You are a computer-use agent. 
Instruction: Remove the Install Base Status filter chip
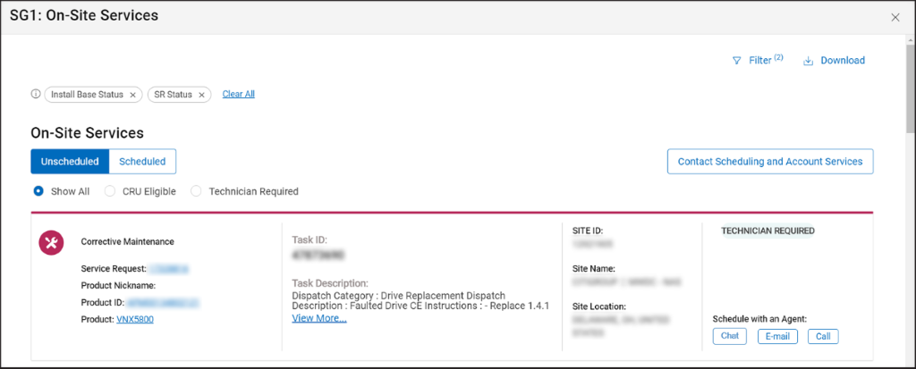pyautogui.click(x=133, y=95)
